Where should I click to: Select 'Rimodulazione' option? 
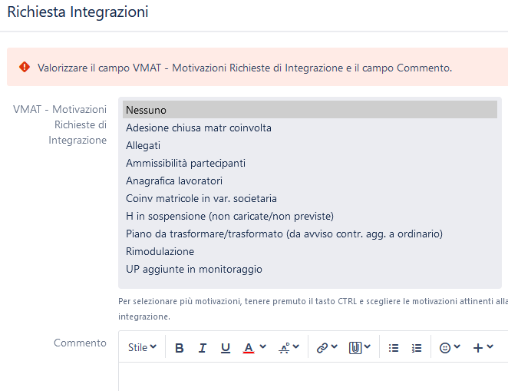310,251
